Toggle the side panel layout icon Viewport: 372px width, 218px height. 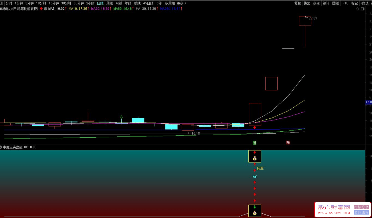pos(363,9)
